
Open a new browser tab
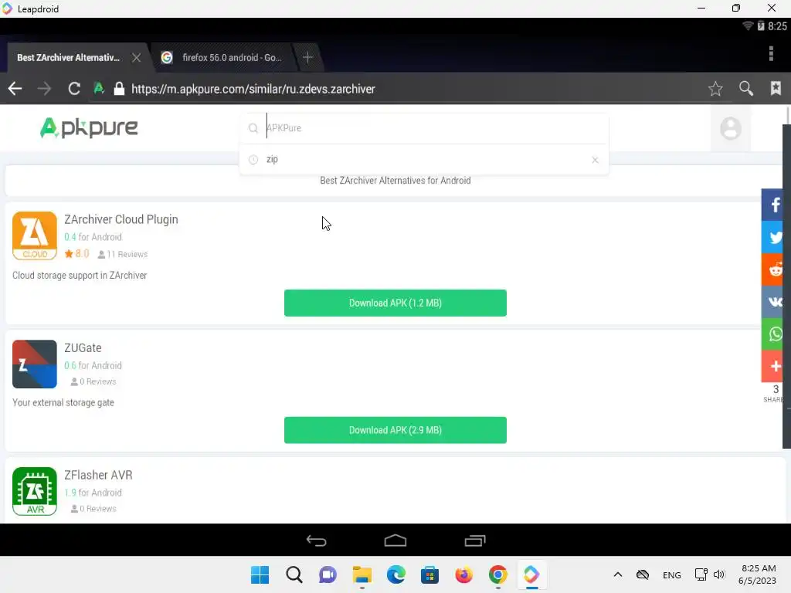(x=307, y=57)
